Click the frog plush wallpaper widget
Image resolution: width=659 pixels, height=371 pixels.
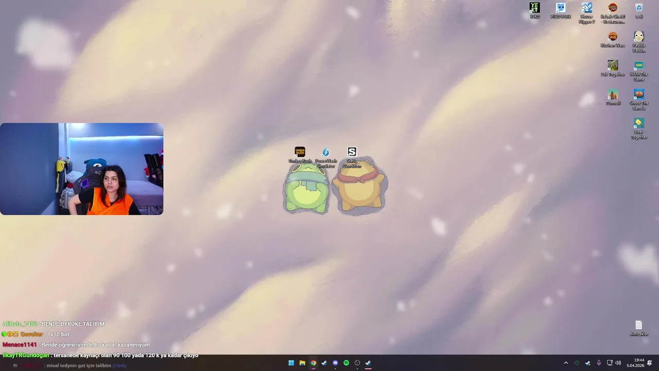pos(306,190)
